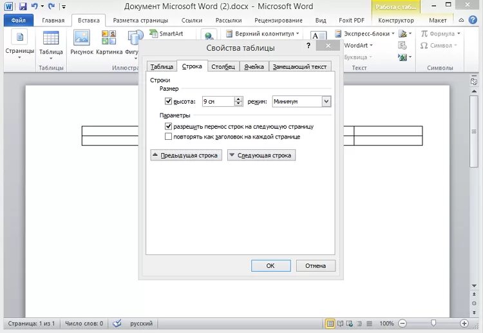The height and width of the screenshot is (333, 483).
Task: Go to Следующая строка next row
Action: (x=261, y=155)
